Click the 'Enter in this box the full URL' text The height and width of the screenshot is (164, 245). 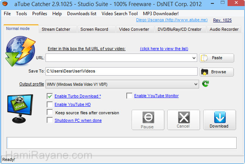coord(86,49)
